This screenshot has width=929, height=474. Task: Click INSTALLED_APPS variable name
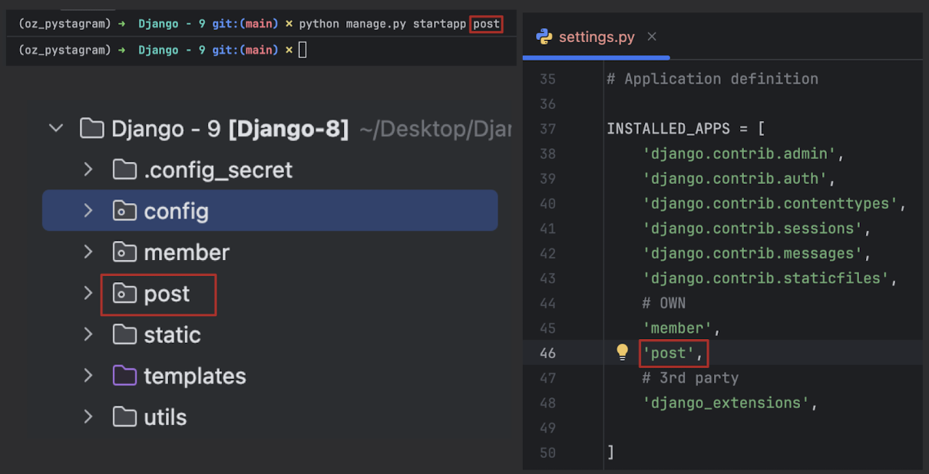(669, 129)
